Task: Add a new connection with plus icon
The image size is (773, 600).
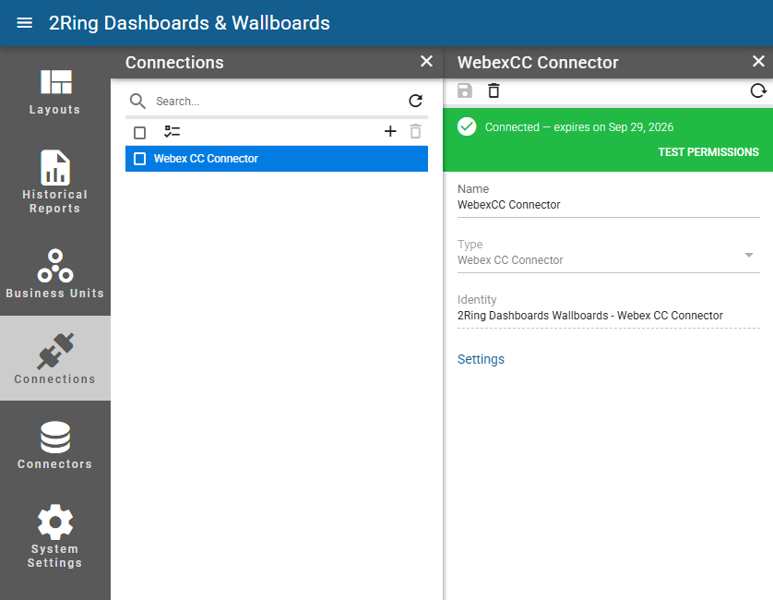Action: 390,131
